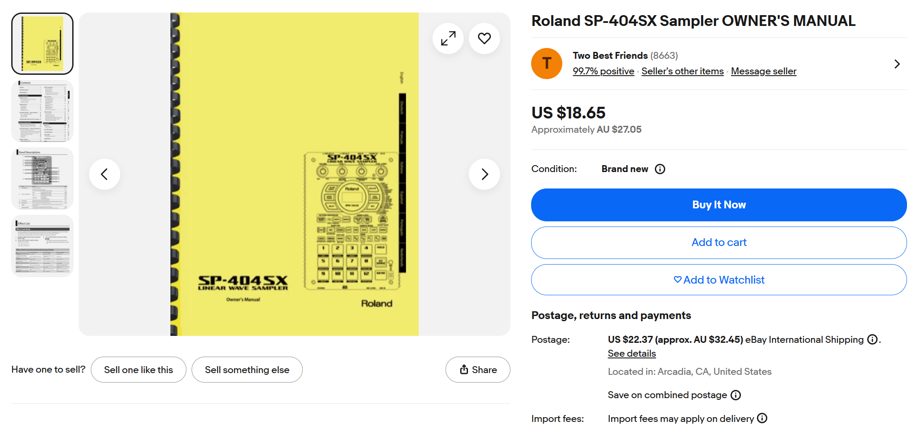
Task: Open the import fees info icon
Action: pyautogui.click(x=762, y=418)
